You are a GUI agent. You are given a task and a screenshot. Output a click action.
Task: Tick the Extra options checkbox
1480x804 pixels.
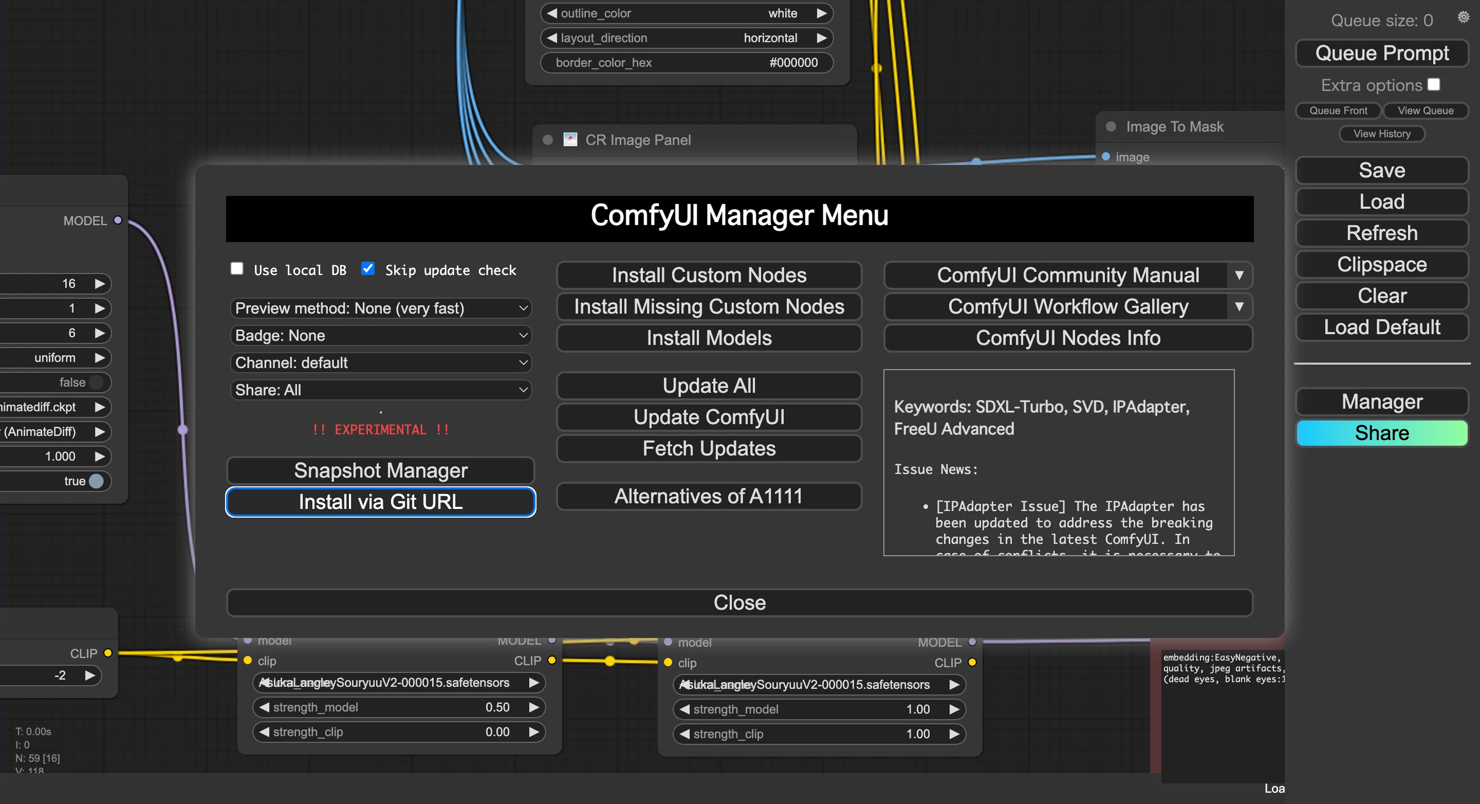[x=1434, y=84]
